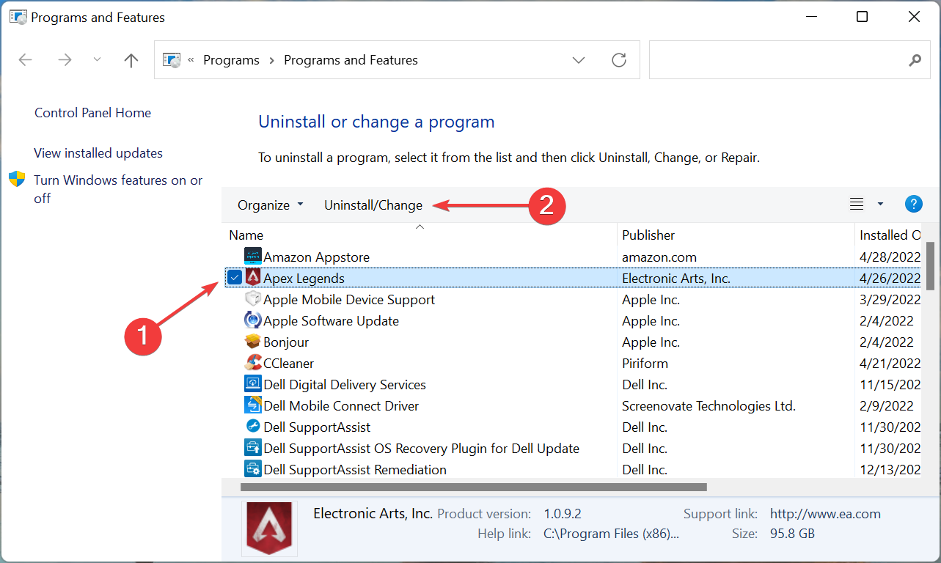
Task: Open recent locations dropdown chevron
Action: tap(97, 60)
